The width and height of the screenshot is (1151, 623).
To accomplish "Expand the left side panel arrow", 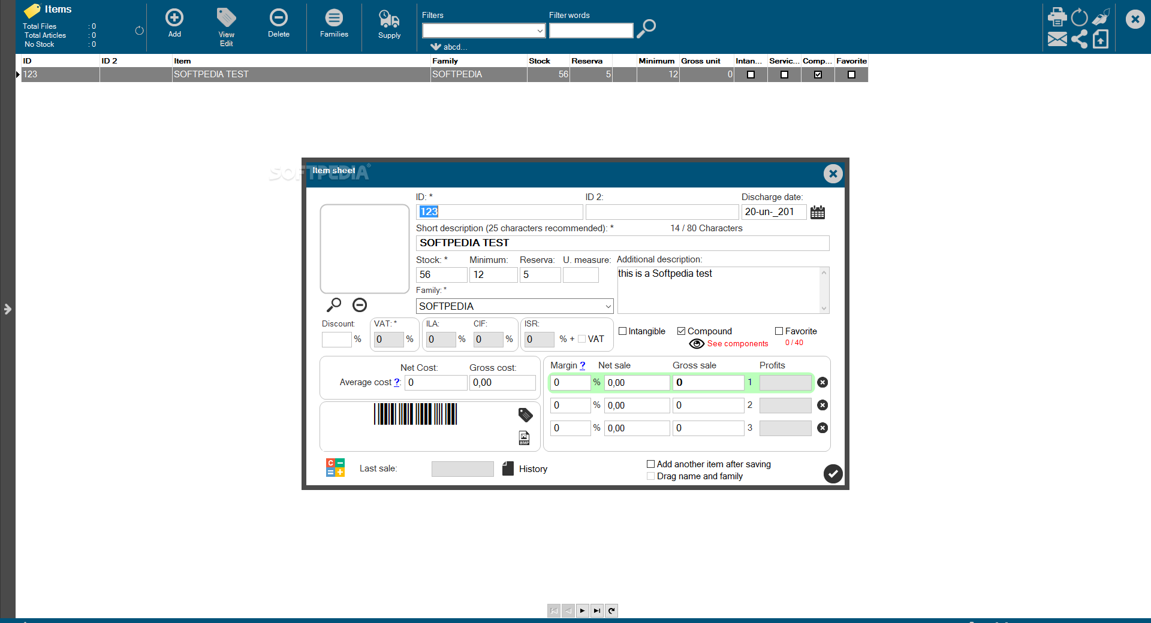I will tap(7, 309).
